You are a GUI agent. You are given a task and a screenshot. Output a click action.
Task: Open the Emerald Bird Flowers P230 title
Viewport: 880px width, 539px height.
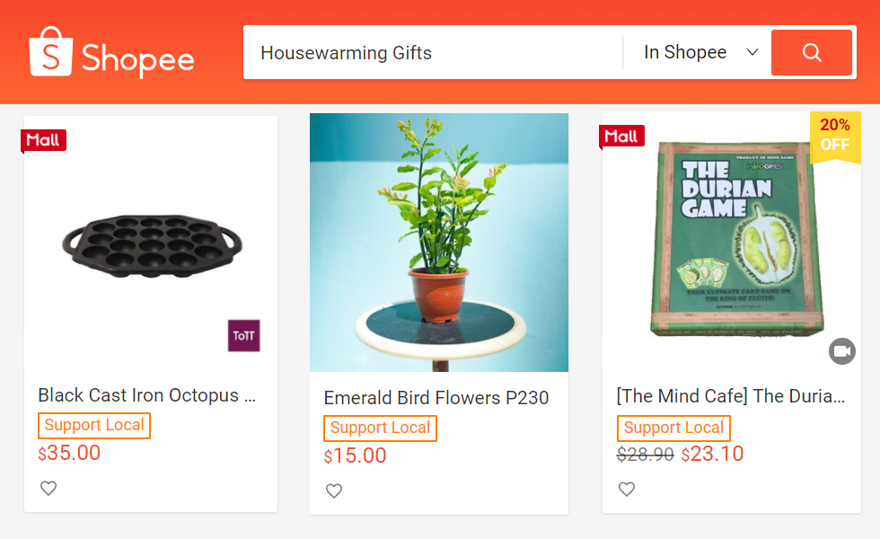(x=436, y=398)
